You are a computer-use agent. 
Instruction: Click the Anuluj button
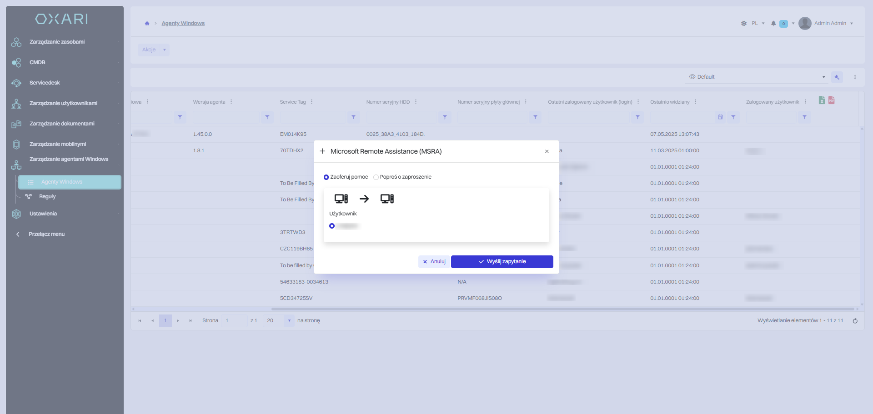tap(434, 262)
